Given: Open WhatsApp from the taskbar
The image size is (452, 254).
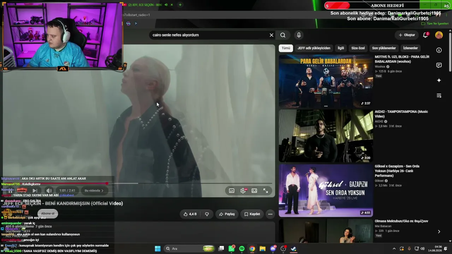Looking at the screenshot, I should (231, 249).
